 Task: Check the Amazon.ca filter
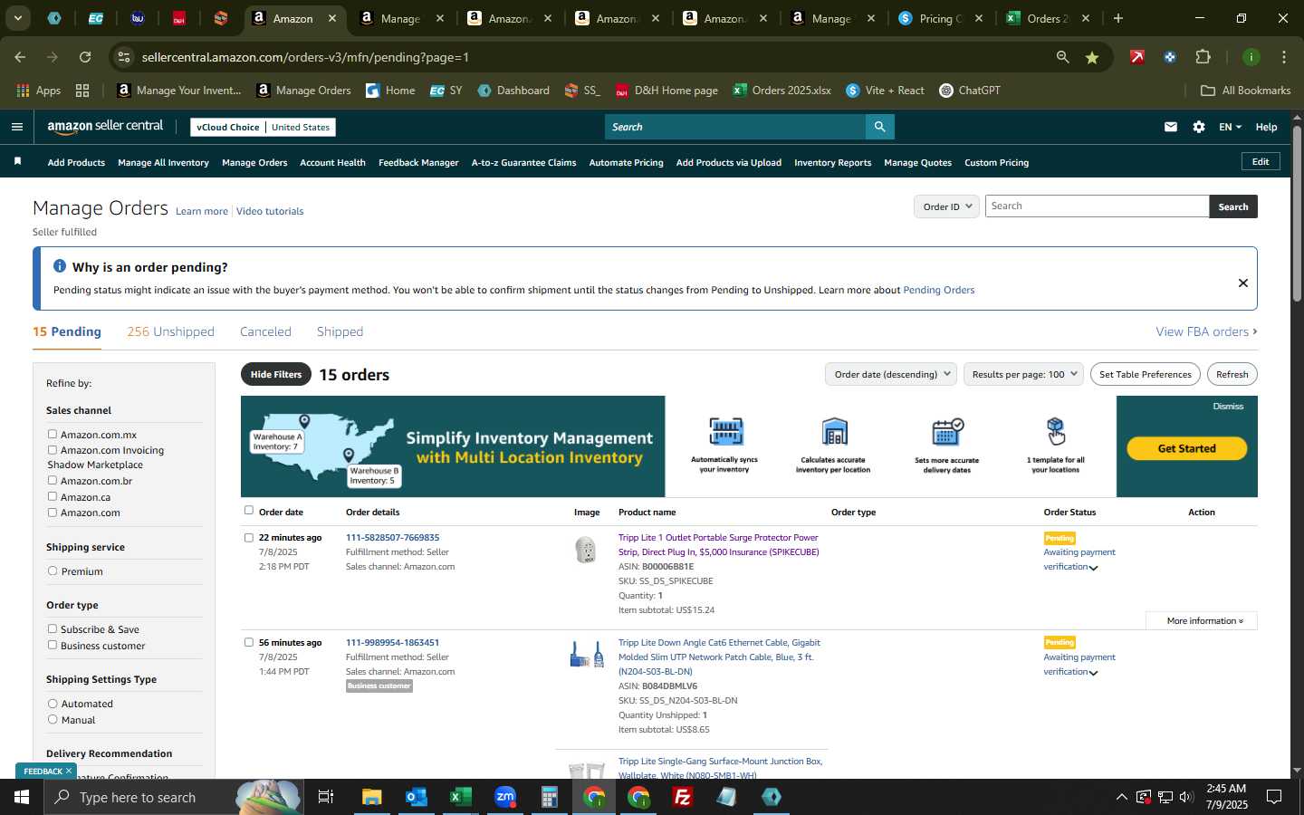click(x=53, y=497)
